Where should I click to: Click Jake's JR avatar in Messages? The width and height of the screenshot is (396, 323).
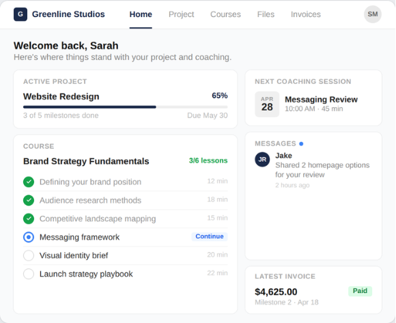(x=262, y=159)
